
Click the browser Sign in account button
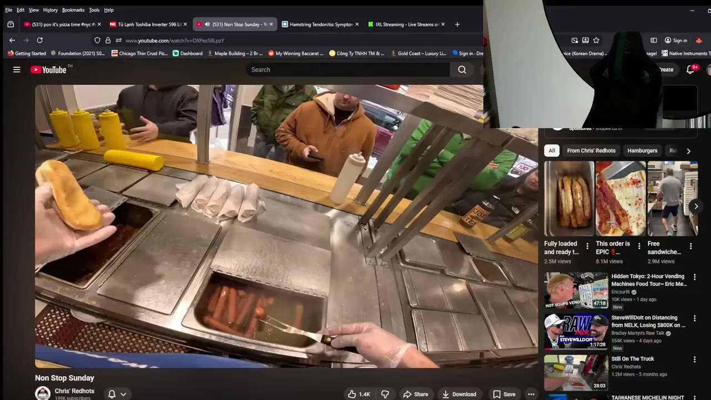pyautogui.click(x=675, y=40)
